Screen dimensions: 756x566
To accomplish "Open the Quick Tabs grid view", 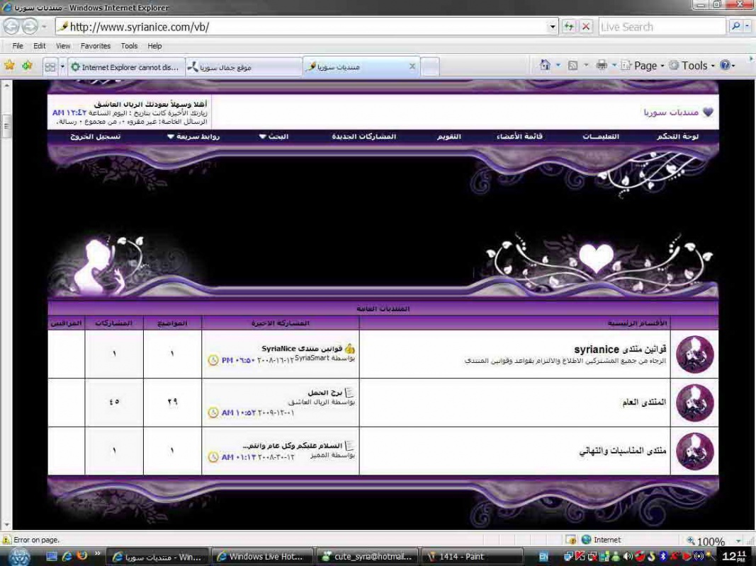I will (50, 67).
